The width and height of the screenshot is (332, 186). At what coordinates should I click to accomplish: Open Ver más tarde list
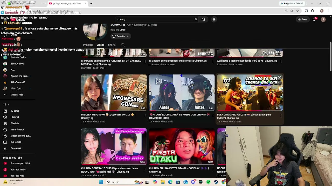(x=17, y=129)
